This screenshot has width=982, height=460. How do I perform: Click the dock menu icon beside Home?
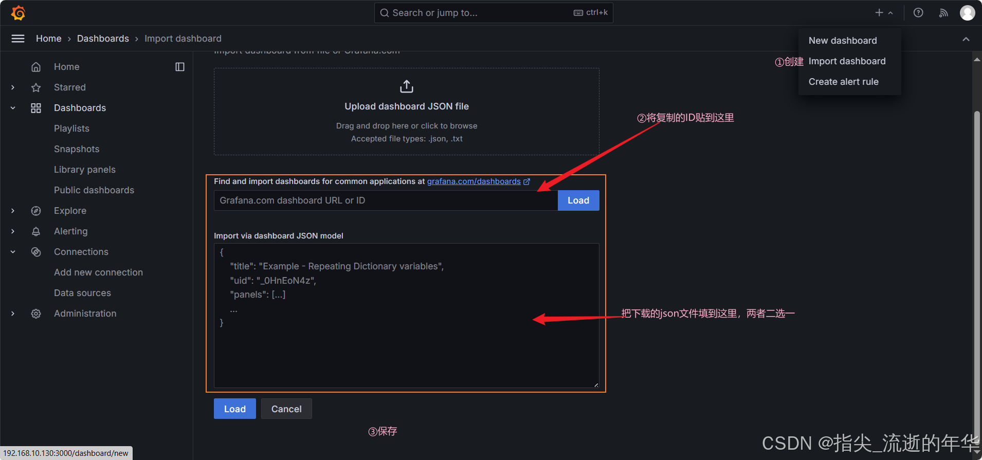[180, 67]
